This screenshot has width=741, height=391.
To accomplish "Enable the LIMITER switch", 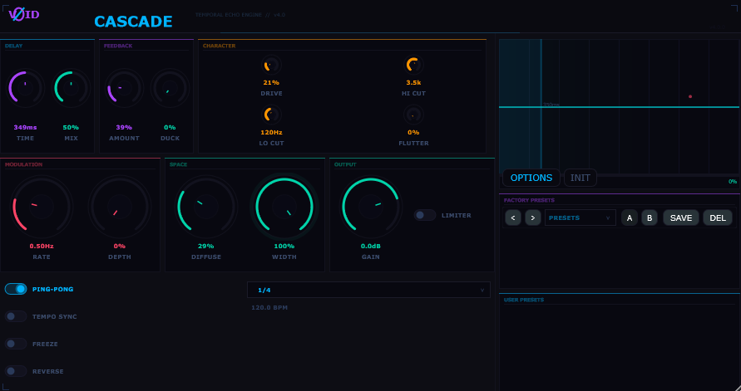I will [x=425, y=215].
